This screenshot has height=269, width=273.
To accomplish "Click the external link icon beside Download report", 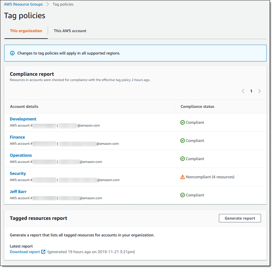I will (x=43, y=252).
